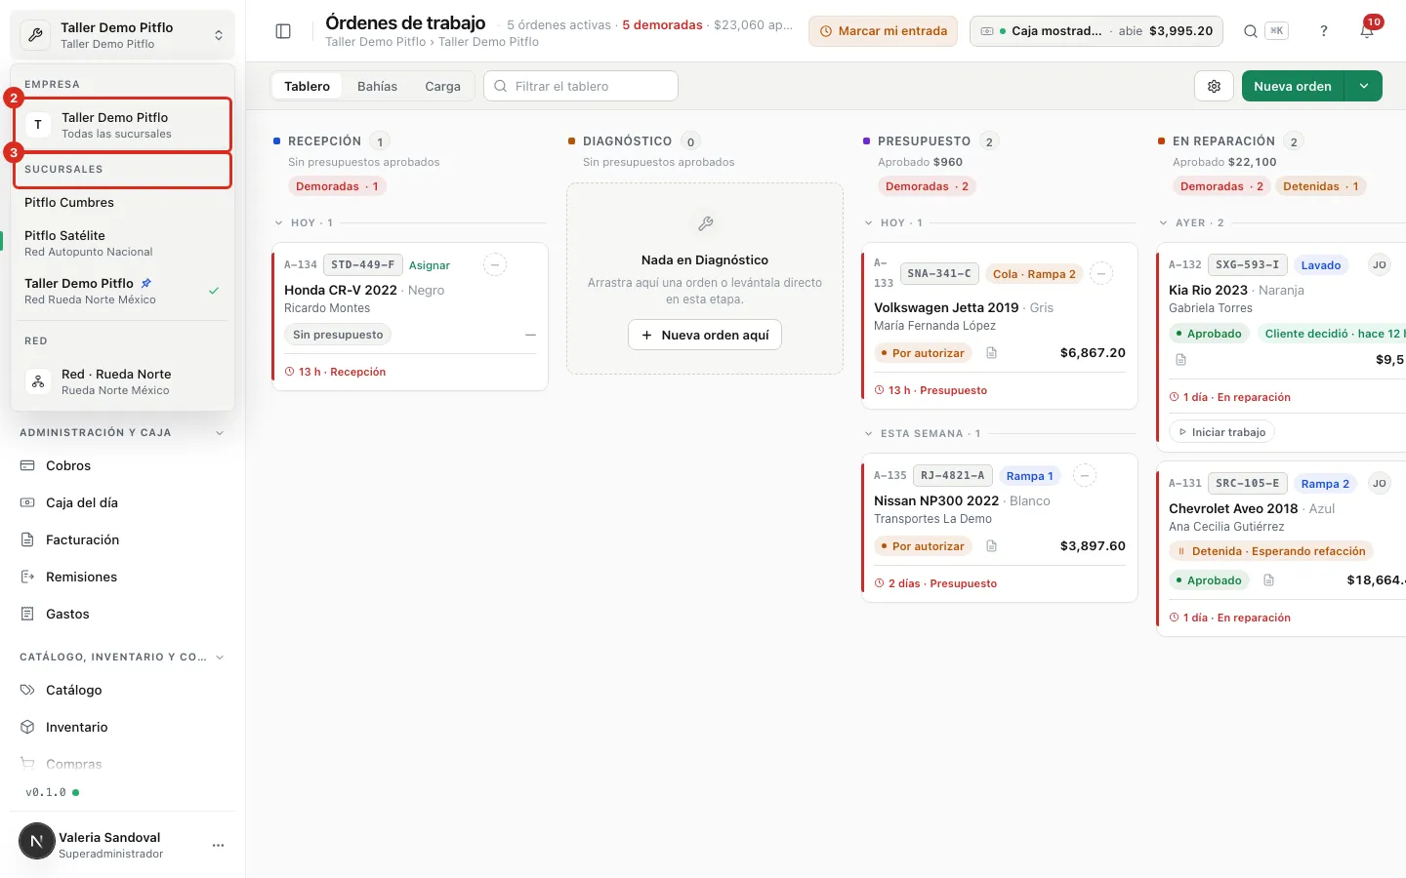Viewport: 1406px width, 878px height.
Task: Open Caja del día in the sidebar
Action: tap(122, 502)
